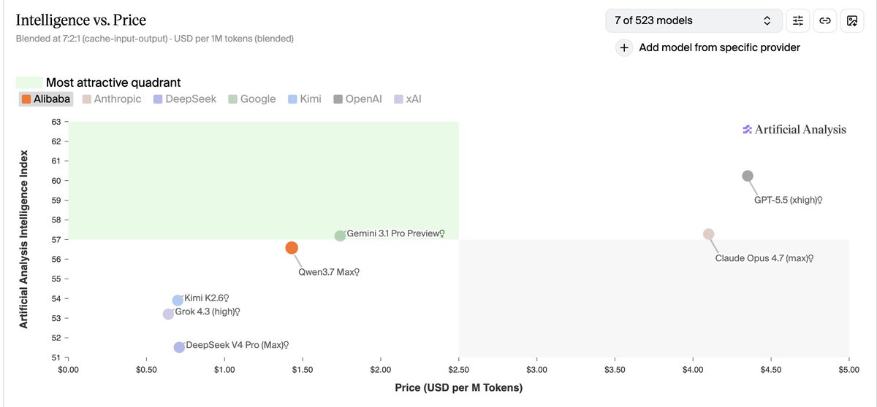
Task: Click the 'Kimi K2.6' label
Action: tap(207, 298)
